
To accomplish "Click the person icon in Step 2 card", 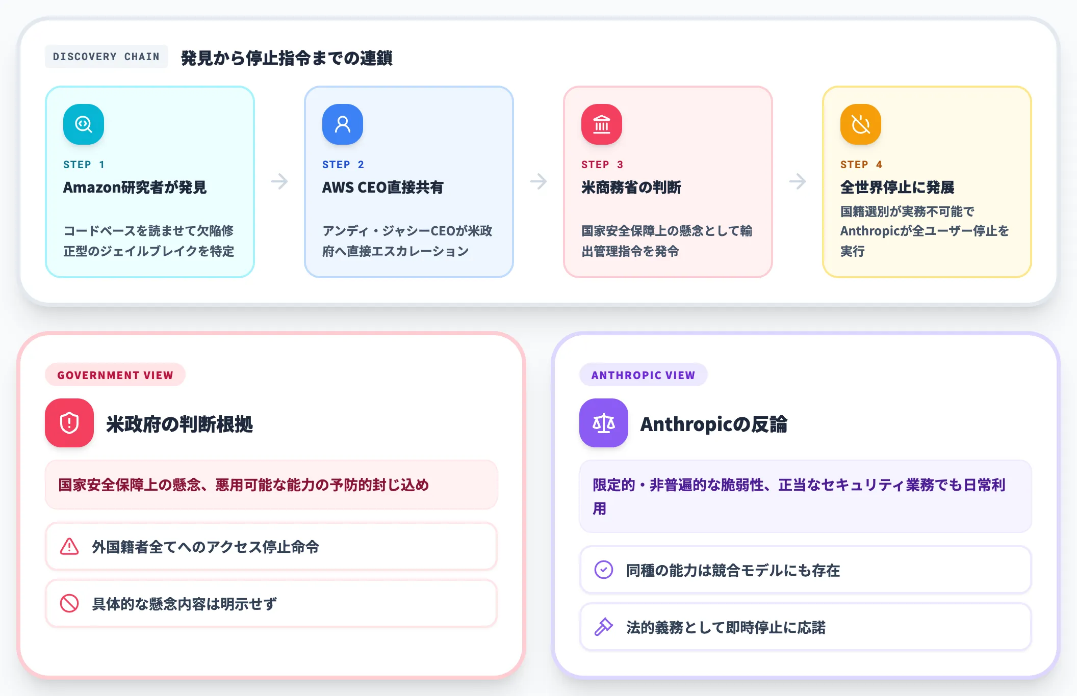I will [343, 124].
